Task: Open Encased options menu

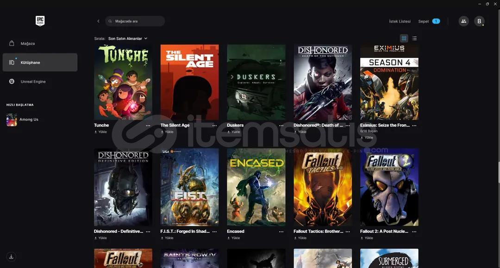Action: (281, 232)
